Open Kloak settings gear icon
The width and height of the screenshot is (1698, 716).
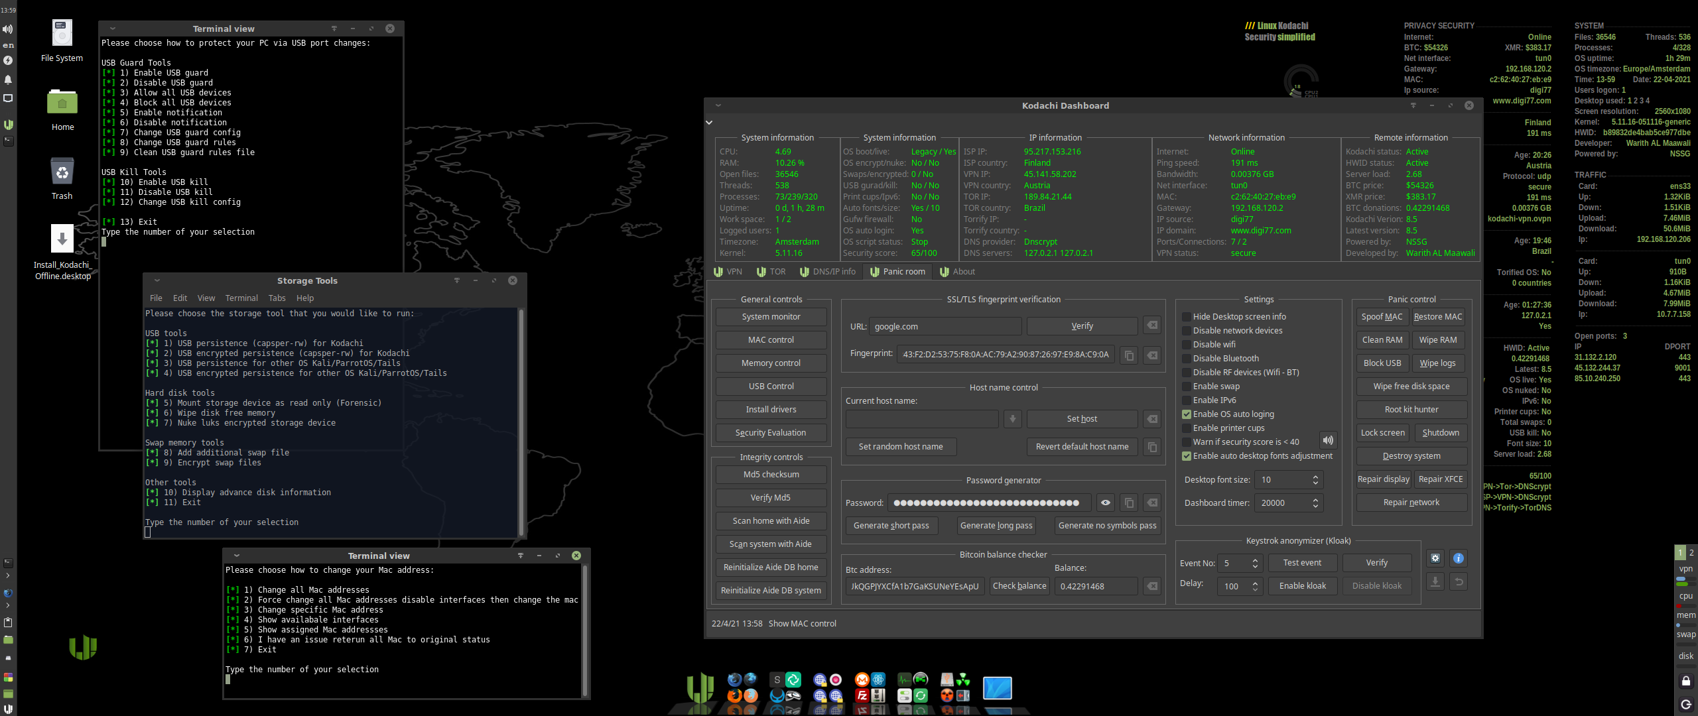[x=1435, y=558]
